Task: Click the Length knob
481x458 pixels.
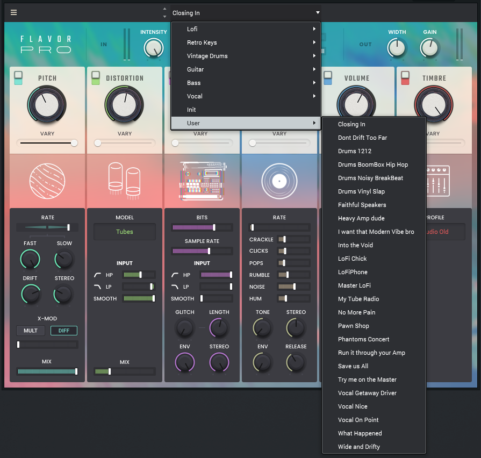Action: (x=219, y=328)
